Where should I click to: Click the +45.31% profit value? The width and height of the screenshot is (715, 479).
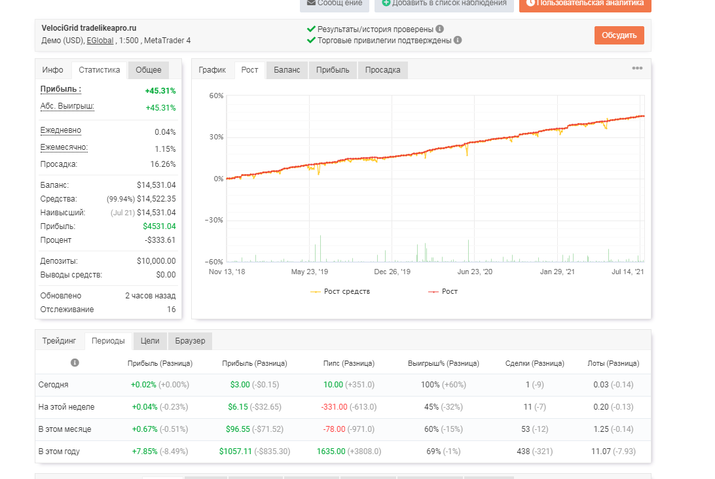160,91
